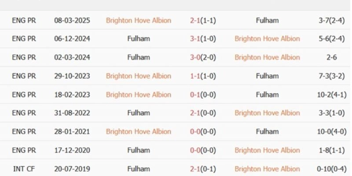Click Brighton Hove Albion in the 08-03-2025 row

click(x=138, y=20)
